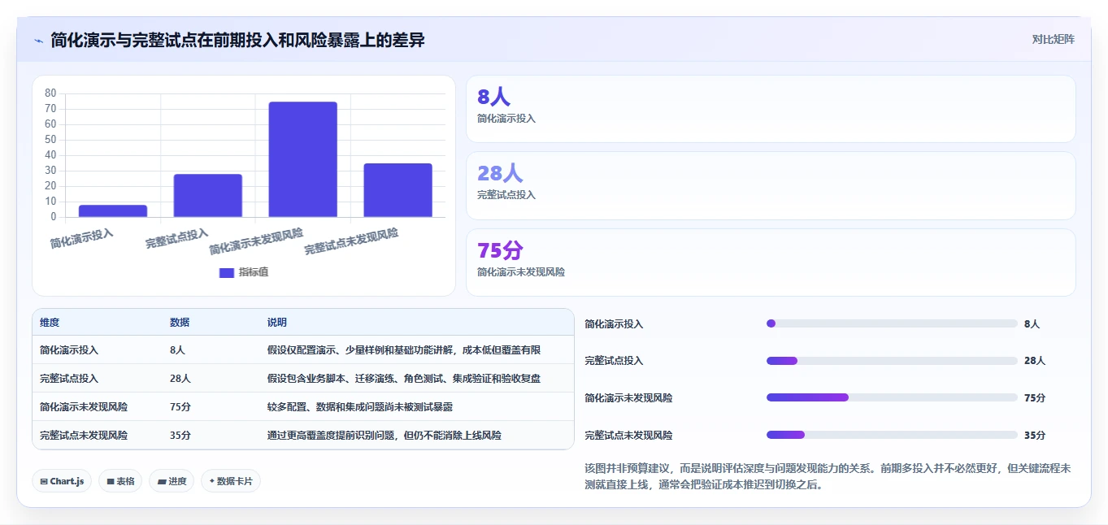This screenshot has height=525, width=1108.
Task: Click the 8人 data card value
Action: point(493,98)
